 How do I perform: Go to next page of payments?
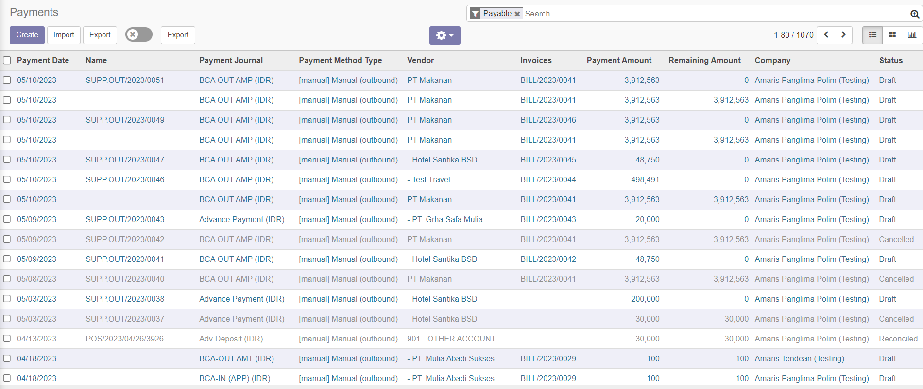pos(843,35)
